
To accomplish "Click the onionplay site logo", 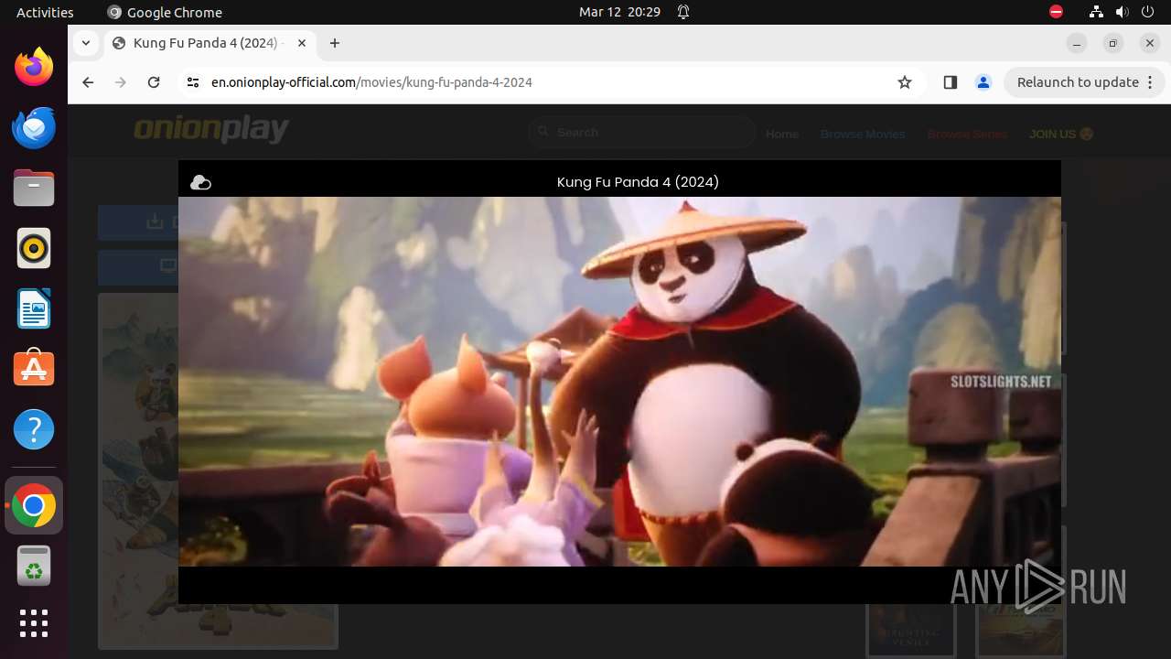I will tap(211, 129).
